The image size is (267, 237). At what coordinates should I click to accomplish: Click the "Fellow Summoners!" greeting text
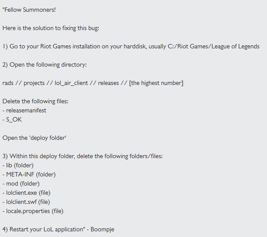coord(29,10)
